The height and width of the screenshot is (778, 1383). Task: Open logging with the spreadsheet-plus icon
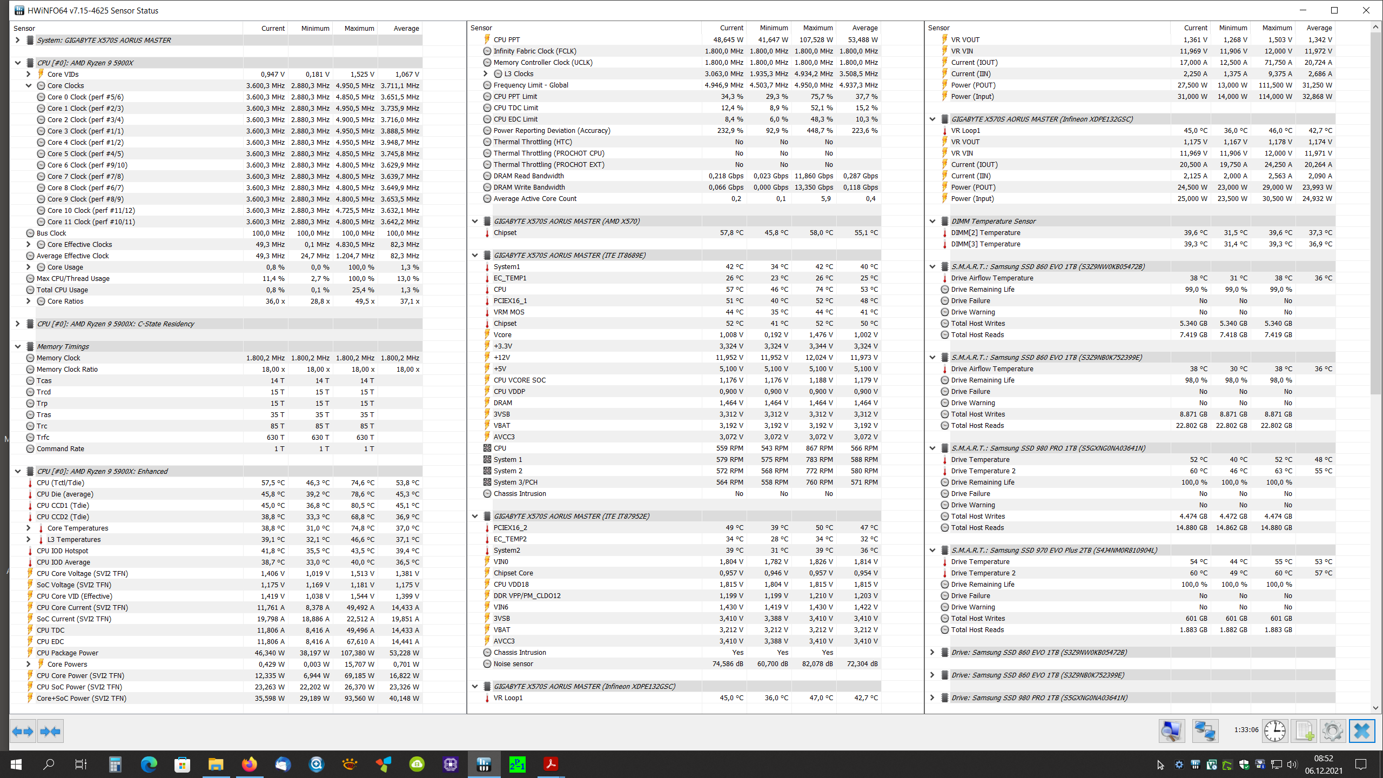click(1304, 732)
